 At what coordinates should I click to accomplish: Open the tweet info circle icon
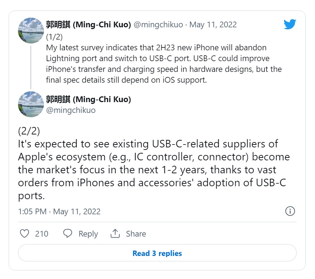pyautogui.click(x=290, y=211)
